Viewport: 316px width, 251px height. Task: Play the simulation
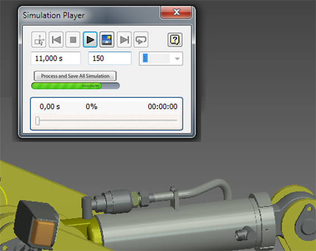pyautogui.click(x=90, y=40)
